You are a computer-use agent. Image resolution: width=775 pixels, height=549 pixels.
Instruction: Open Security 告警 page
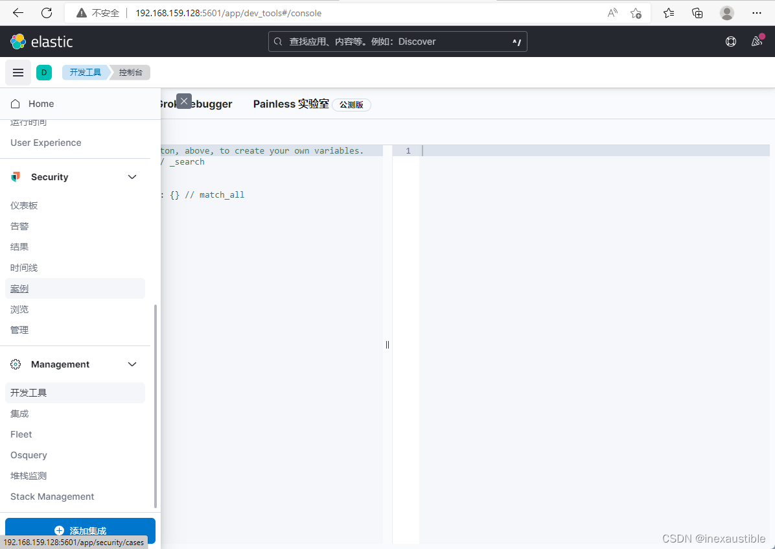click(19, 226)
